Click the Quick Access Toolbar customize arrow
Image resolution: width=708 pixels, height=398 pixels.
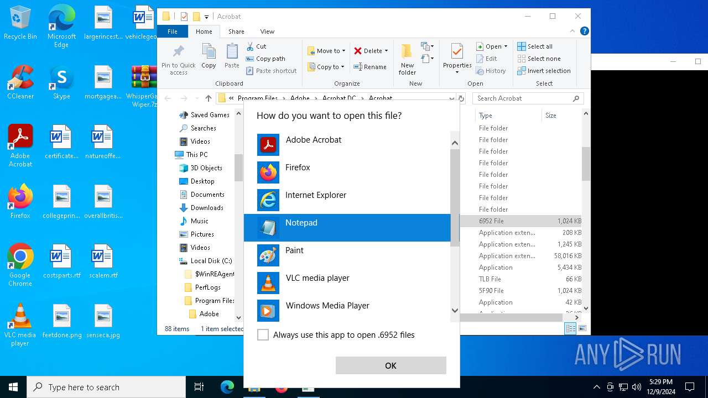pyautogui.click(x=206, y=17)
